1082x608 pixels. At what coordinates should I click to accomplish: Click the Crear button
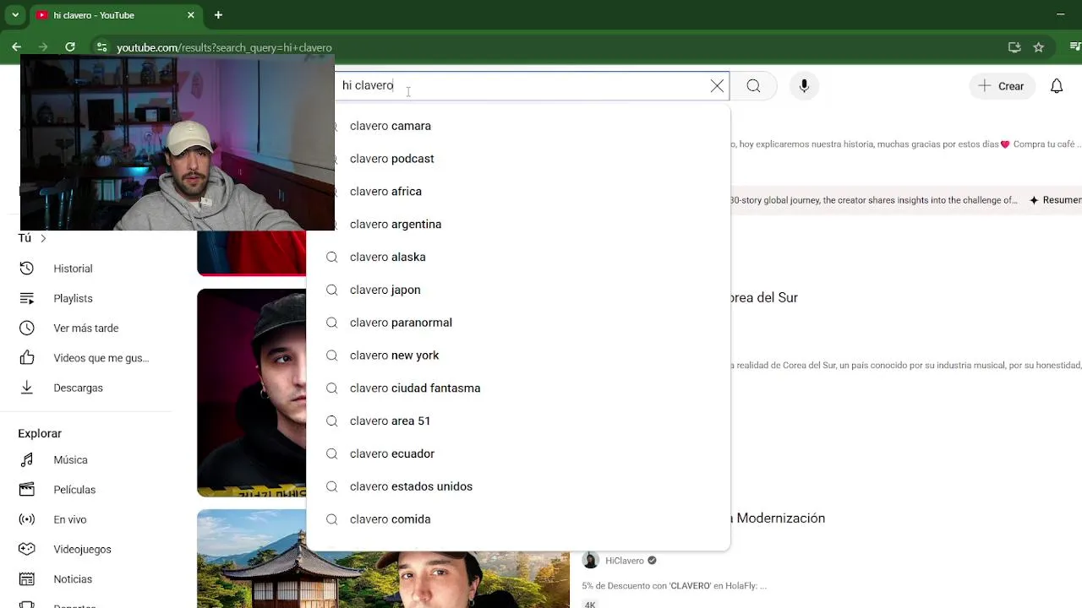tap(1002, 86)
